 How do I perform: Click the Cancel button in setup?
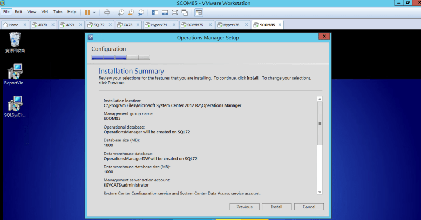(309, 207)
